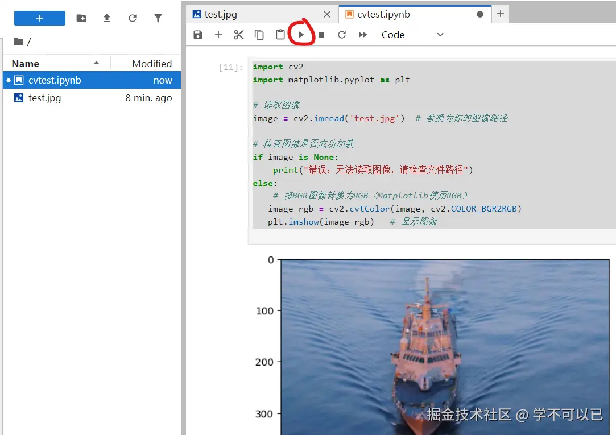Screen dimensions: 616x435
Task: Click the 8 min. ago modified time
Action: tap(148, 98)
